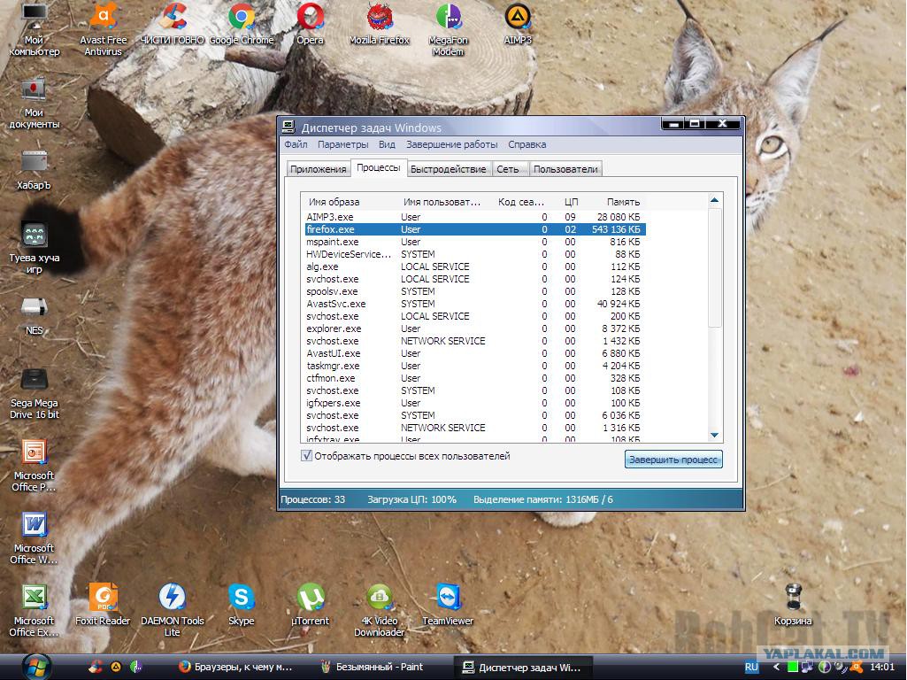Open the Мой компьютер desktop icon
The image size is (907, 680).
(35, 29)
